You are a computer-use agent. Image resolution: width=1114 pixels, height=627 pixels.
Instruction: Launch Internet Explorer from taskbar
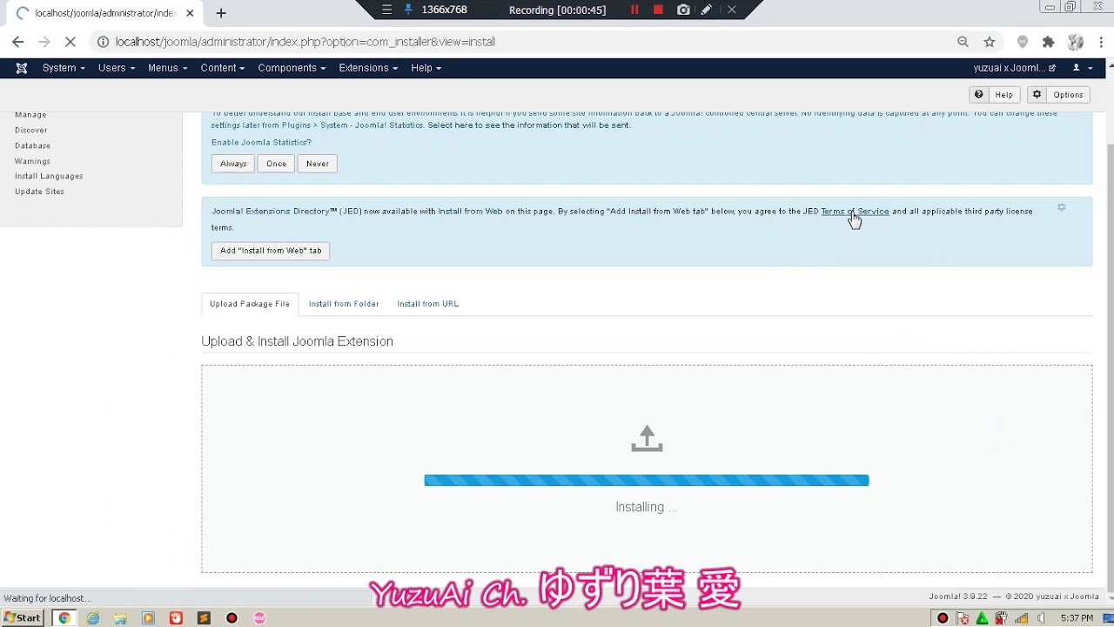pos(92,618)
